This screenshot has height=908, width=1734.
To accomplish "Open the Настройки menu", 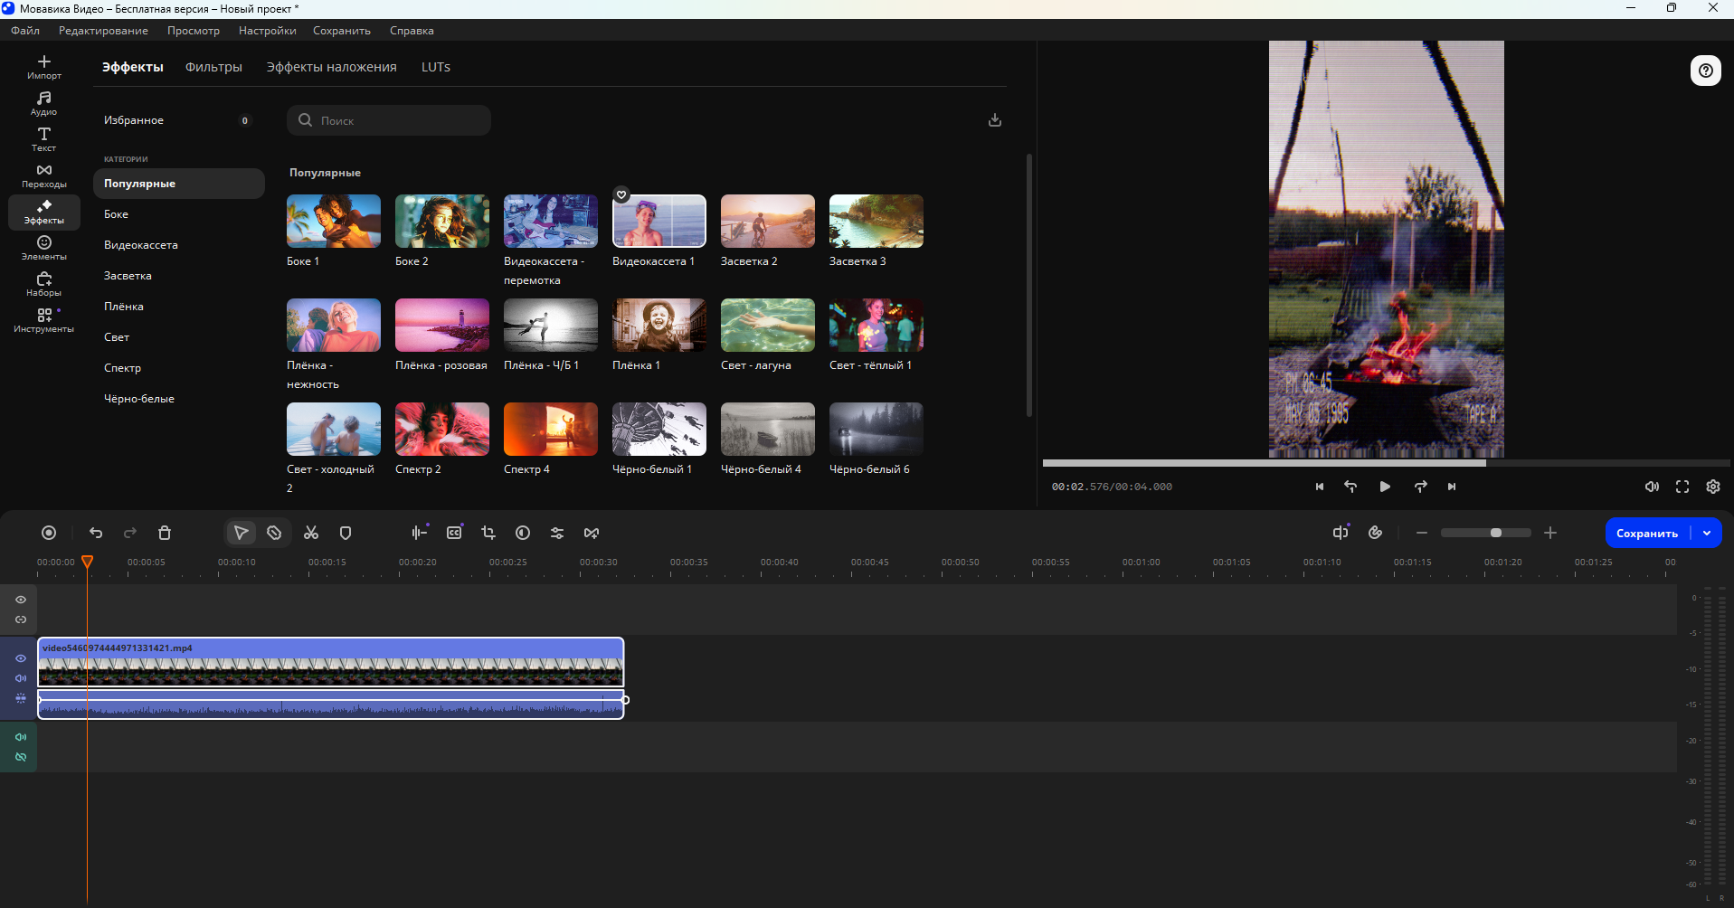I will pyautogui.click(x=267, y=31).
